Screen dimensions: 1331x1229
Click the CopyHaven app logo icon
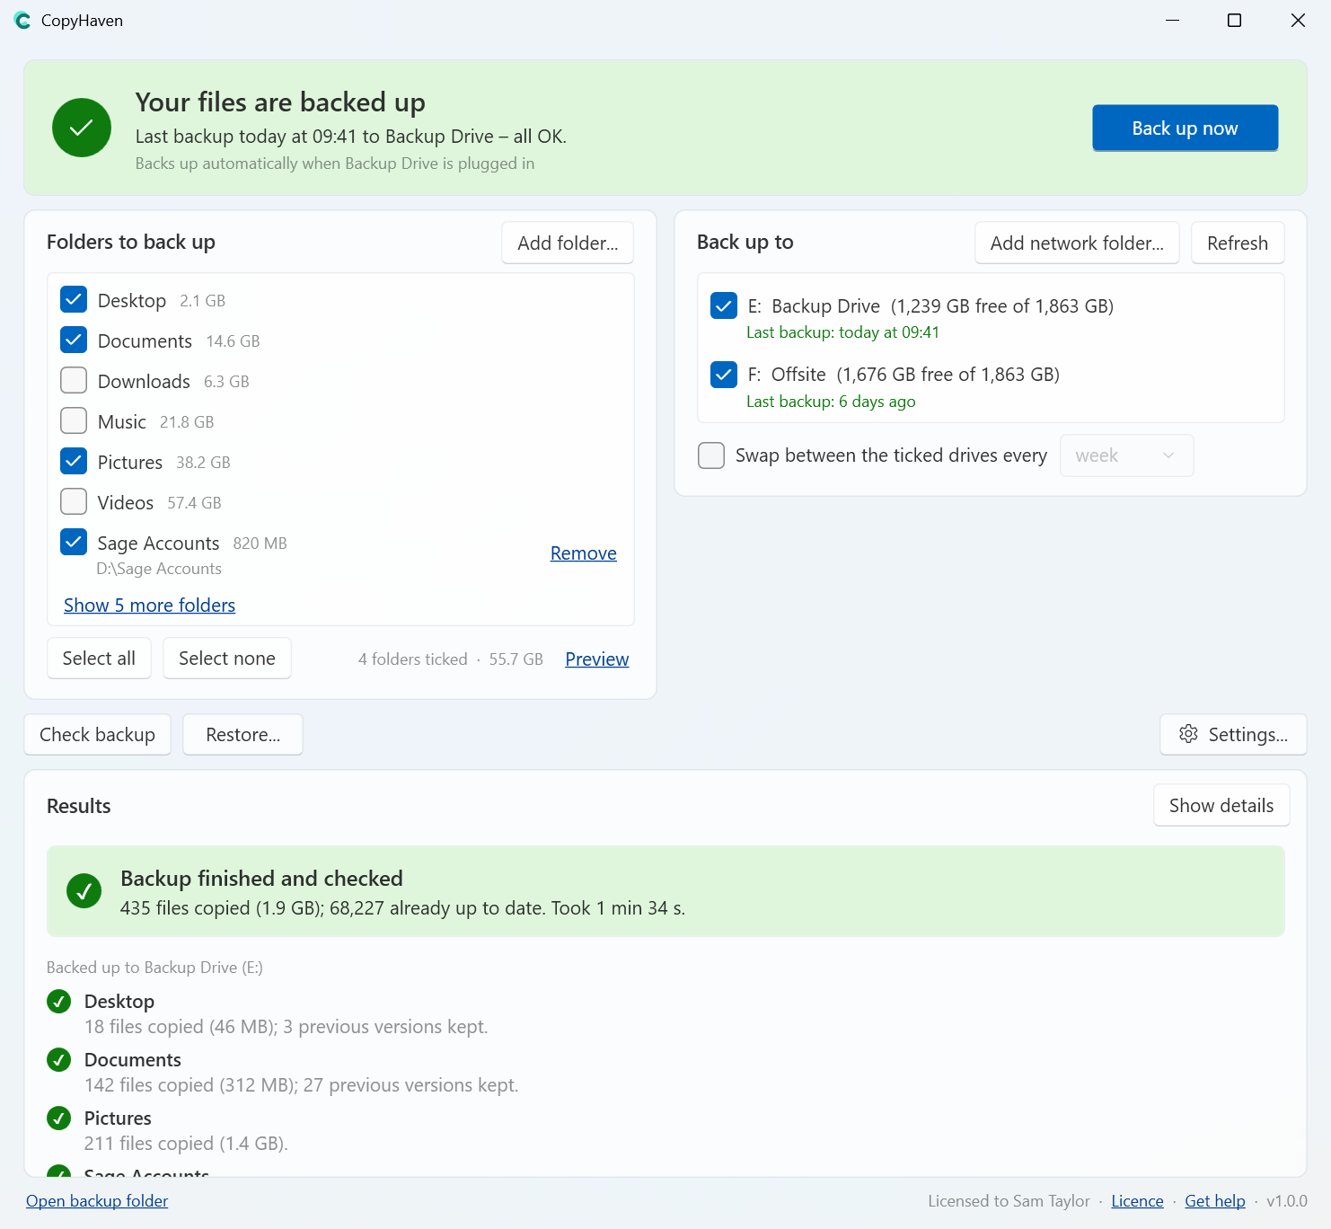(x=22, y=21)
